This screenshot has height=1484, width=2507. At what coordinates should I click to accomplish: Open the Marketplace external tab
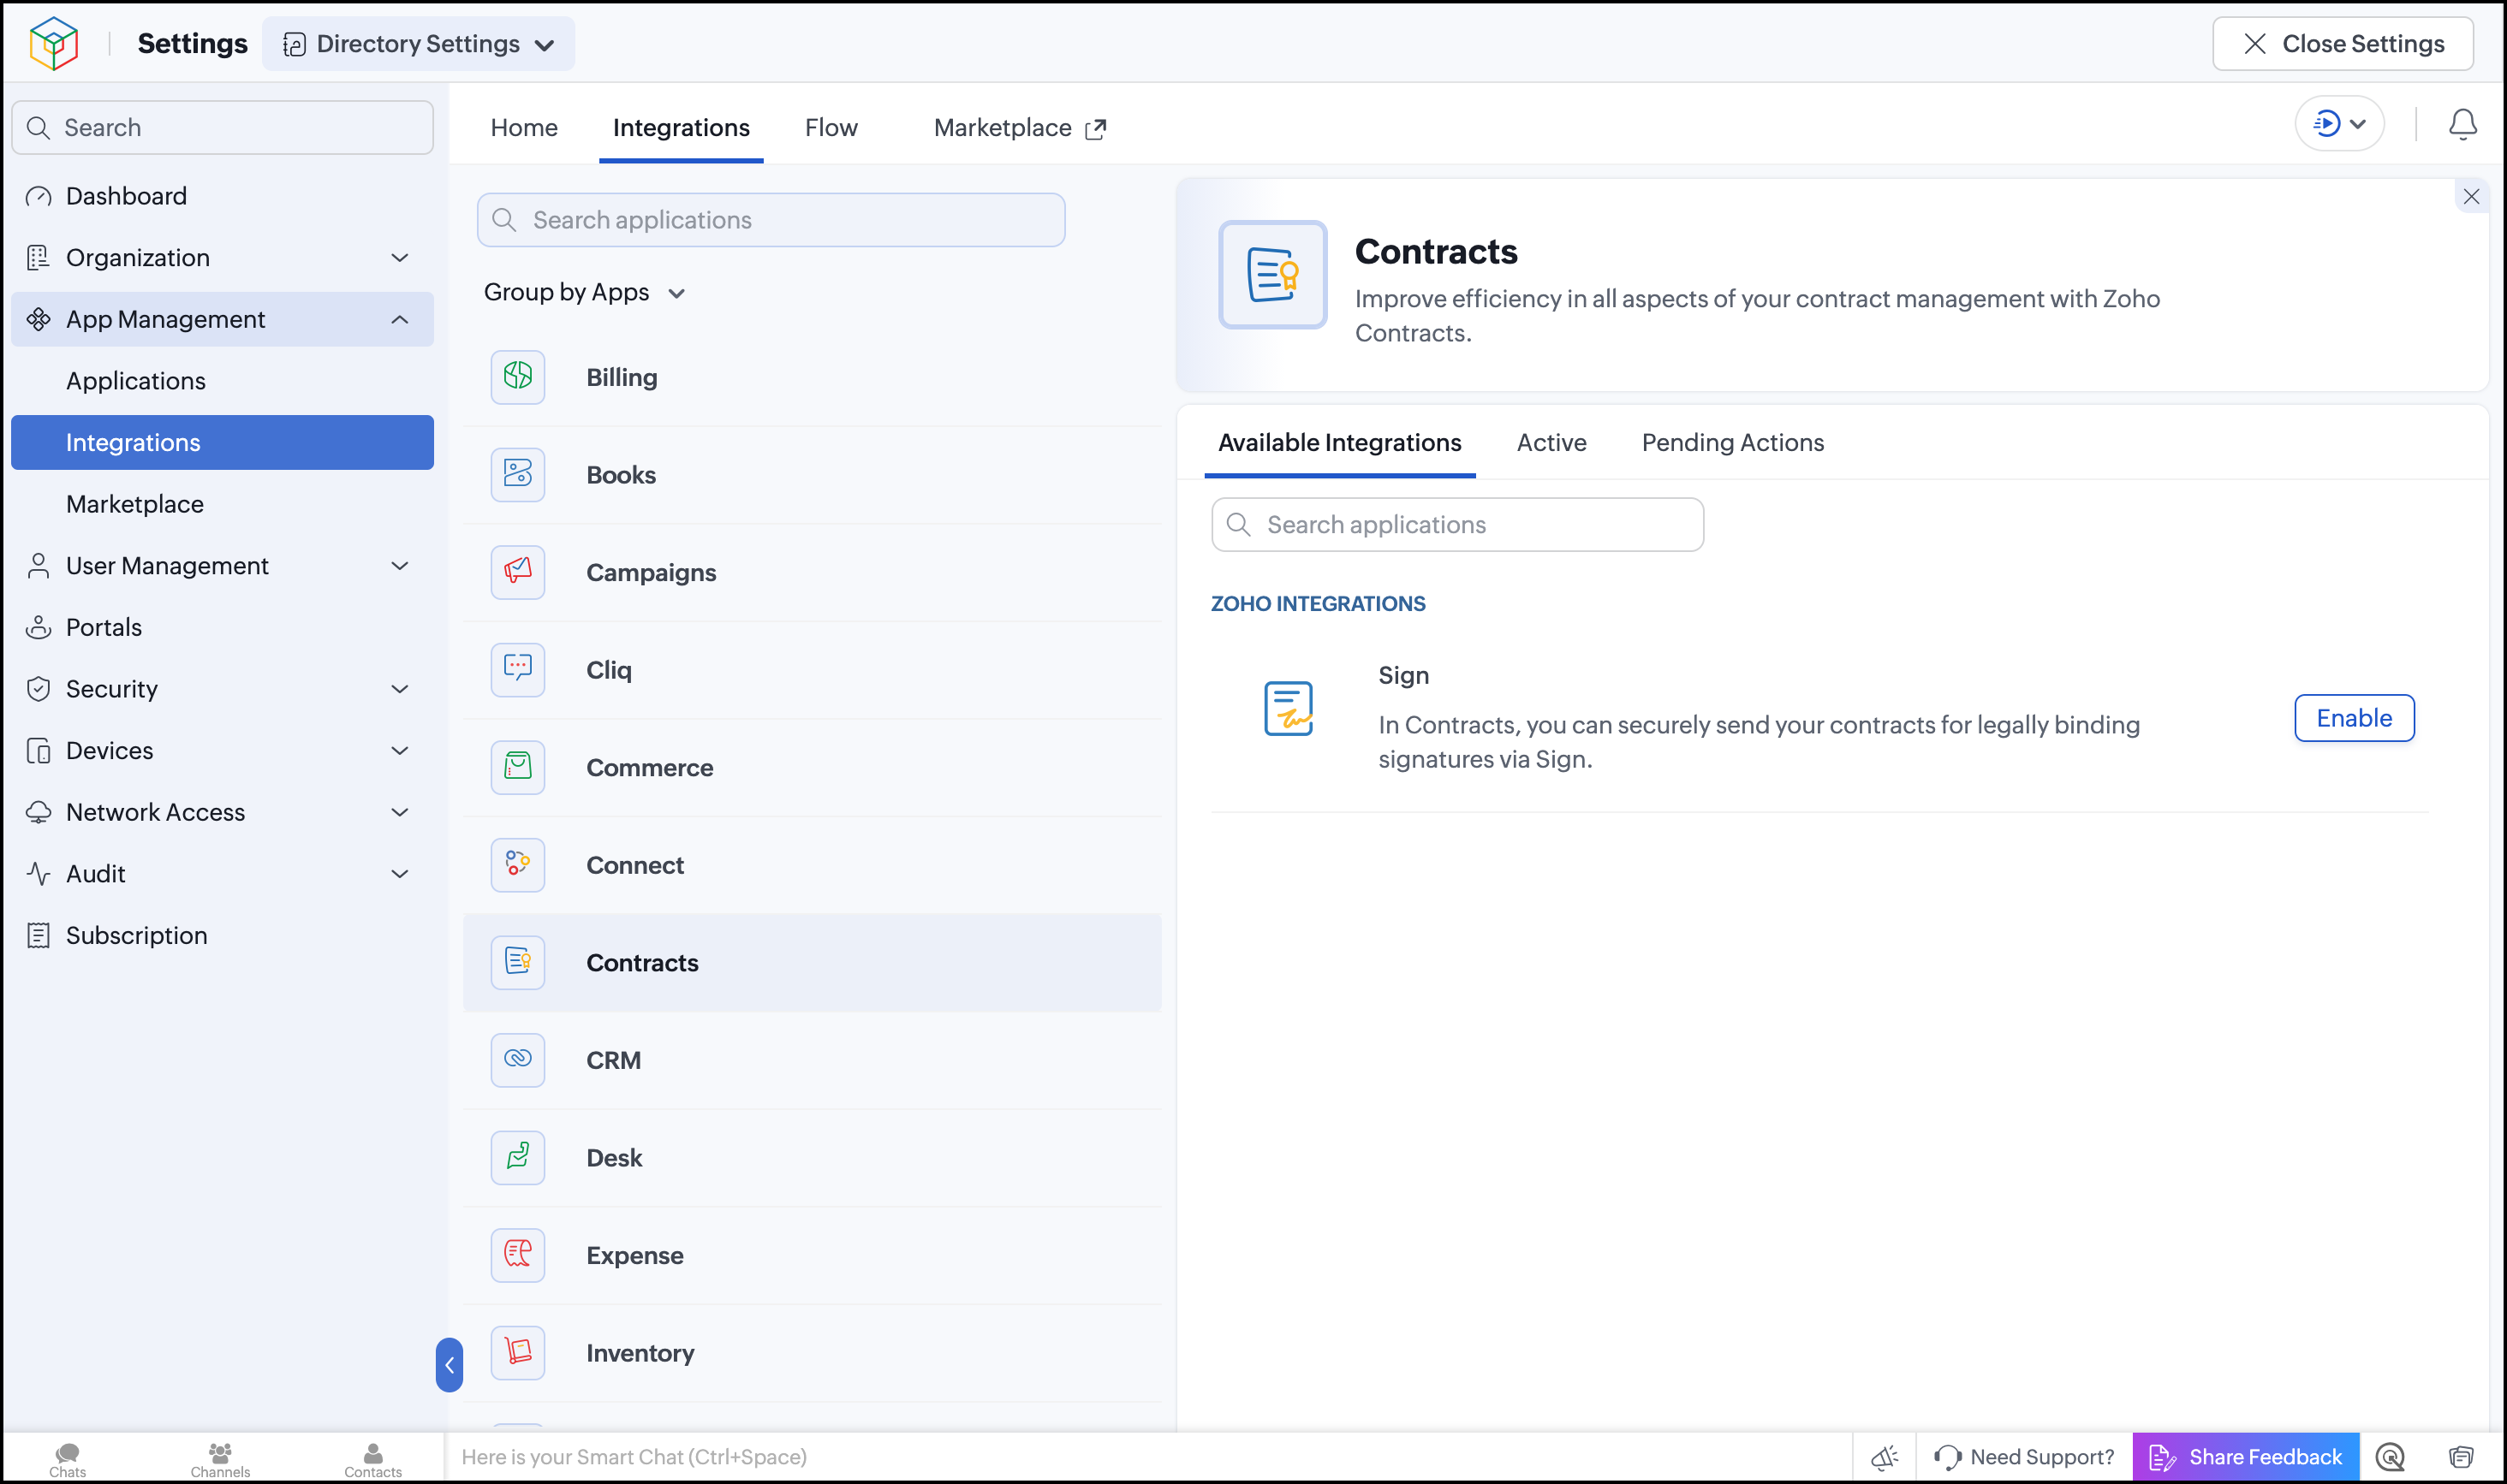click(1020, 127)
